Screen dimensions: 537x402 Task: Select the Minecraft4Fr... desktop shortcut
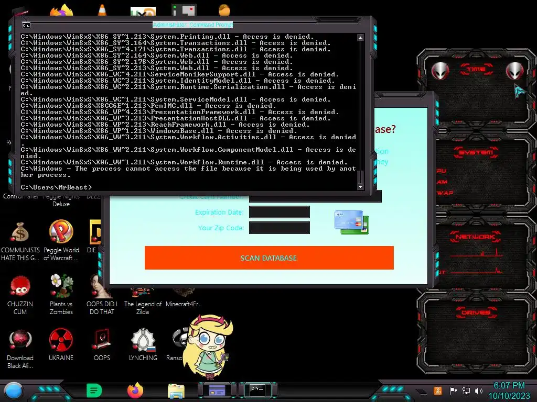(184, 304)
